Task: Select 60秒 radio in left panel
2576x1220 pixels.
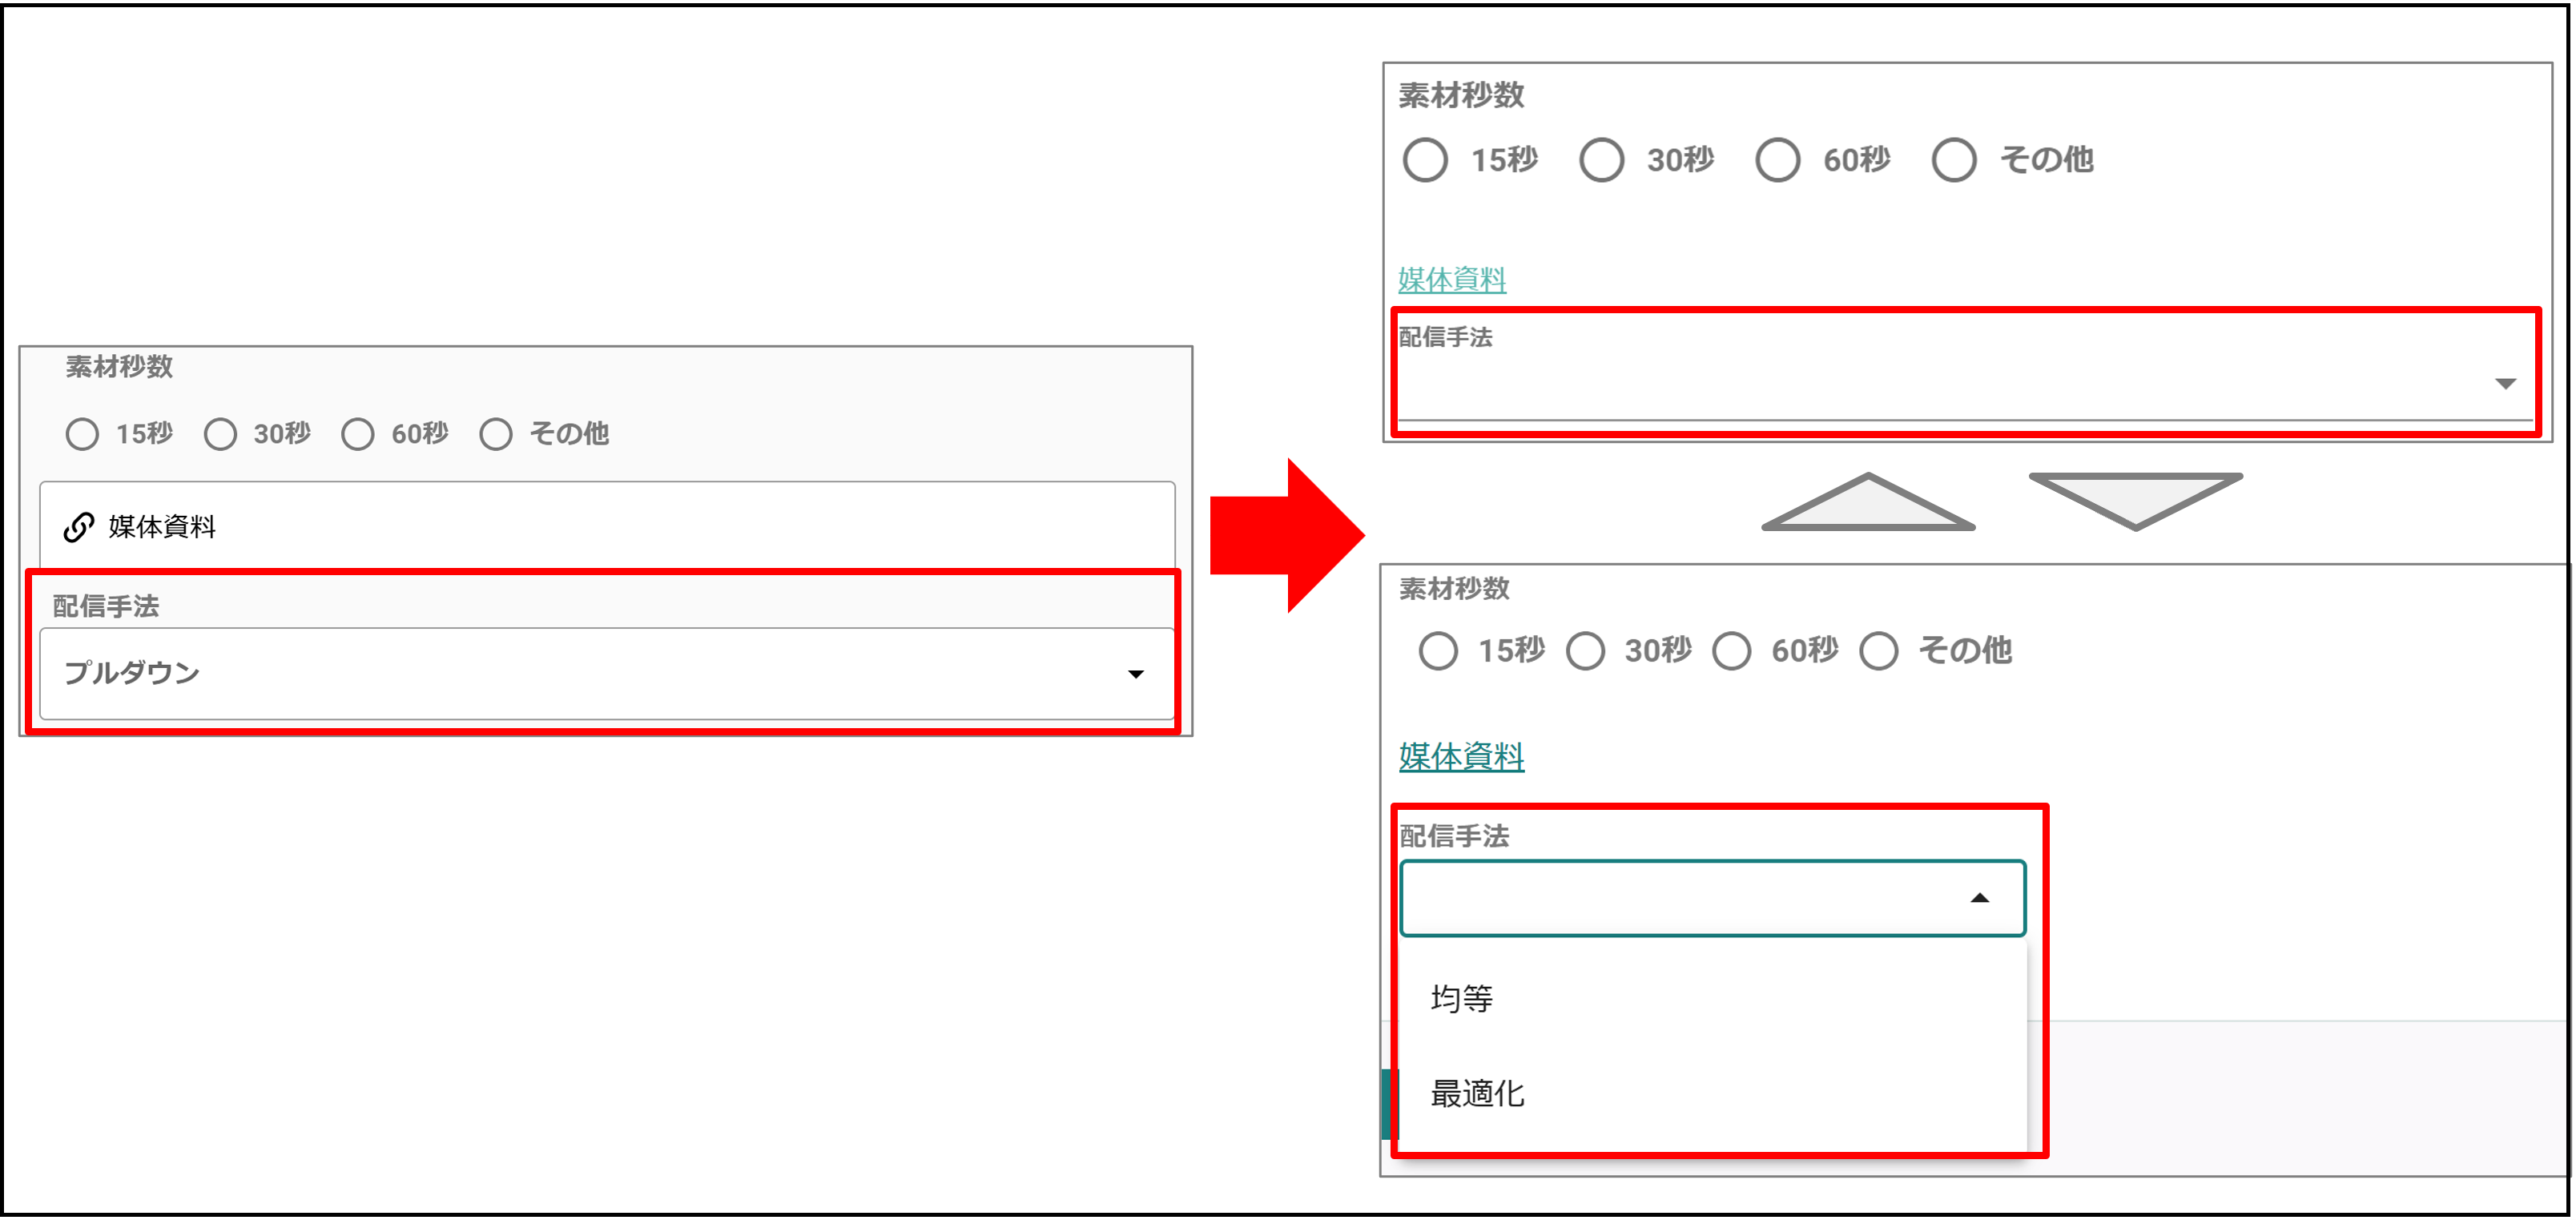Action: [357, 434]
